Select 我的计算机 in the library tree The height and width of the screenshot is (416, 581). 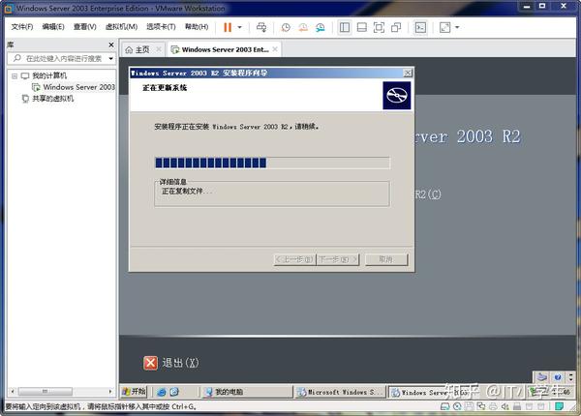[49, 75]
